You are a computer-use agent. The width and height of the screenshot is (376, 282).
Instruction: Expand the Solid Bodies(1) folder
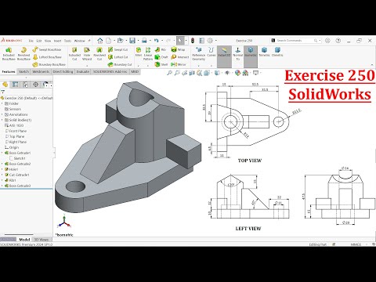coord(2,120)
